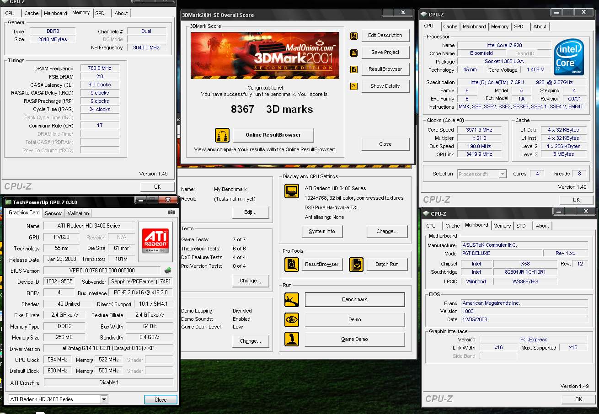This screenshot has width=599, height=414.
Task: Open the Processor #1 Selection dropdown in CPU-Z
Action: pyautogui.click(x=503, y=174)
